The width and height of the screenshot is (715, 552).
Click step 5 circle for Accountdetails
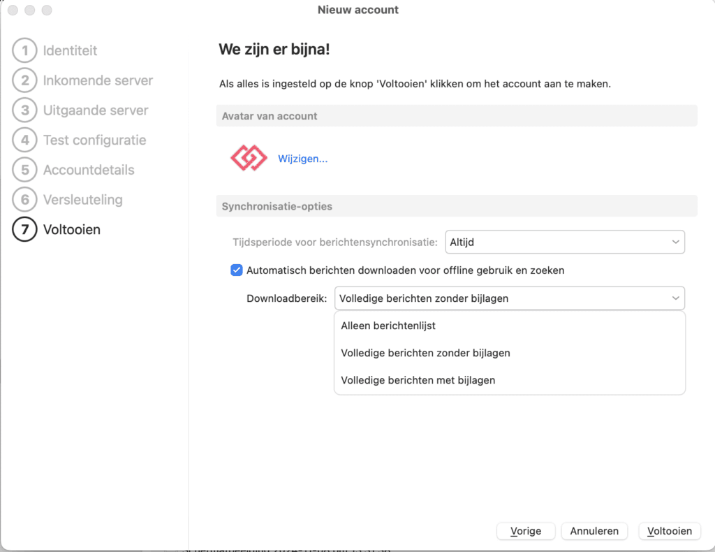(x=24, y=170)
